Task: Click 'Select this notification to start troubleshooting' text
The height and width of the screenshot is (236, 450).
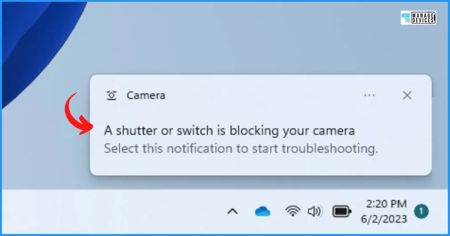Action: click(241, 148)
